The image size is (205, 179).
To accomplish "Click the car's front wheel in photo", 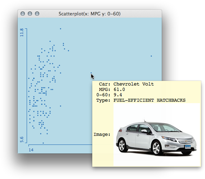I will [157, 148].
